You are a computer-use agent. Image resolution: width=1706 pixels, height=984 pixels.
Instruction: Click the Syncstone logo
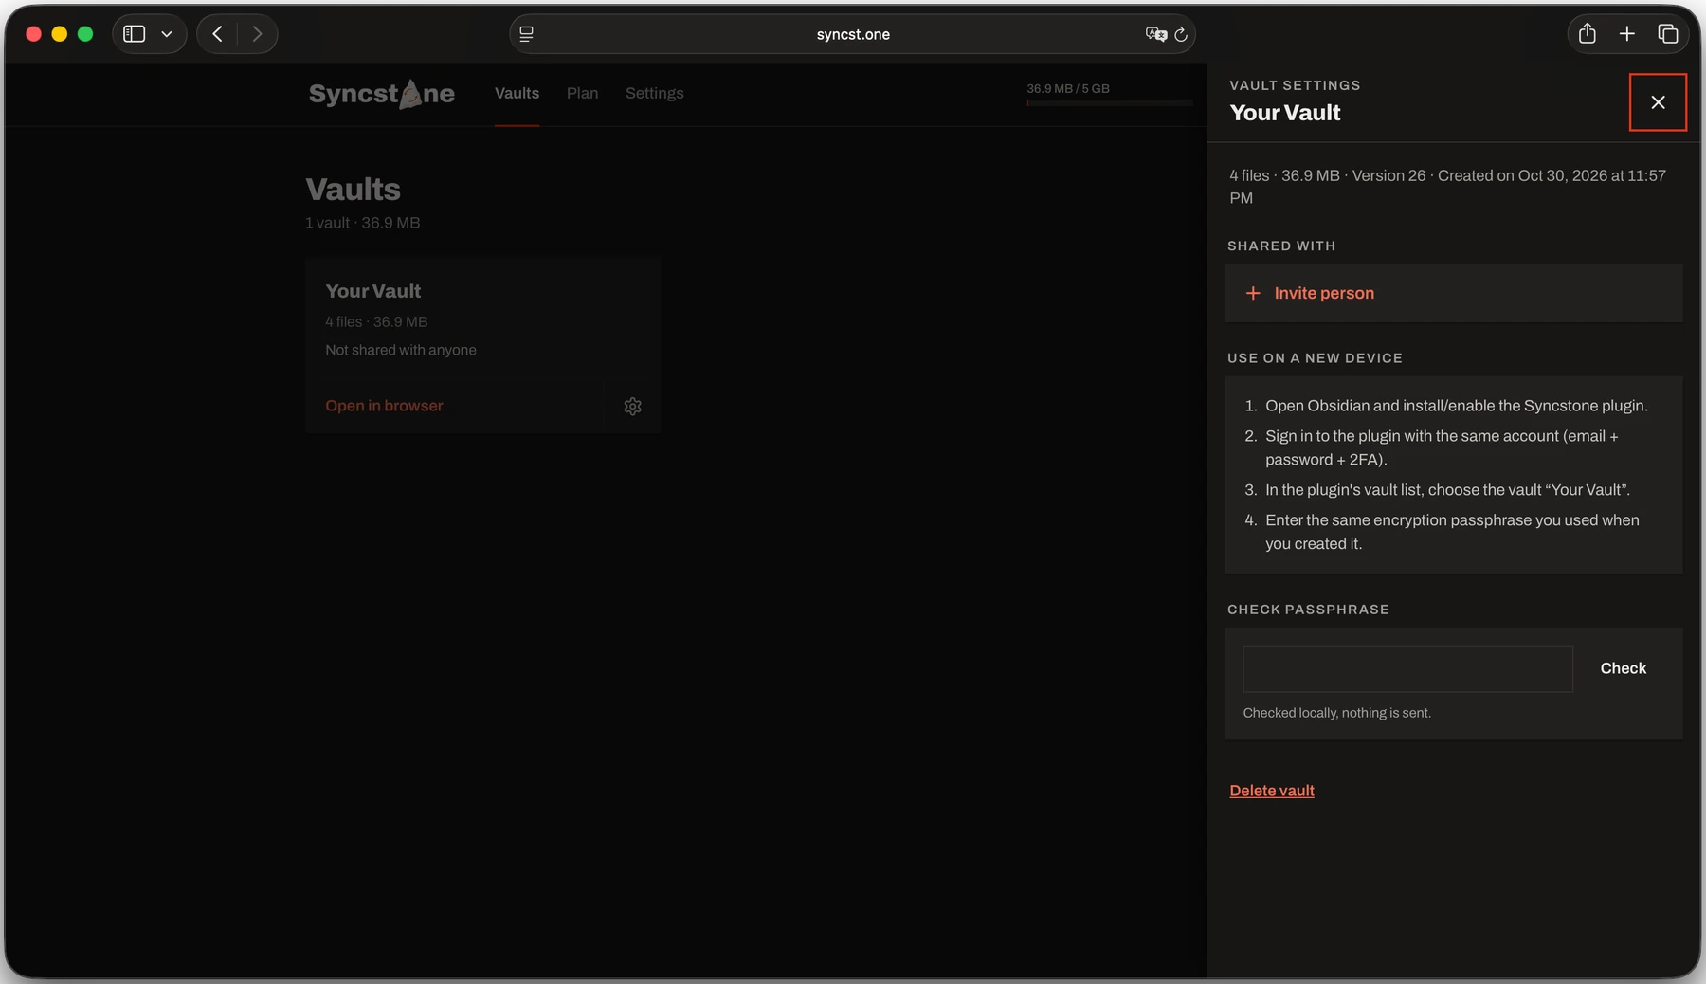coord(381,93)
